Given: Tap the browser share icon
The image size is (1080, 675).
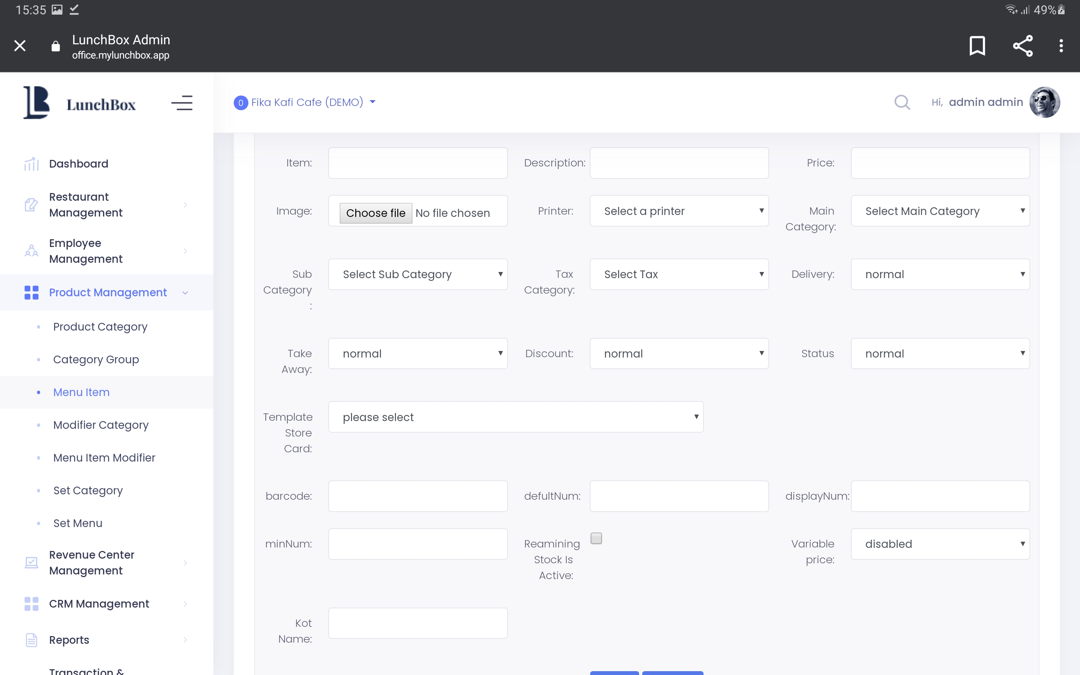Looking at the screenshot, I should point(1023,45).
